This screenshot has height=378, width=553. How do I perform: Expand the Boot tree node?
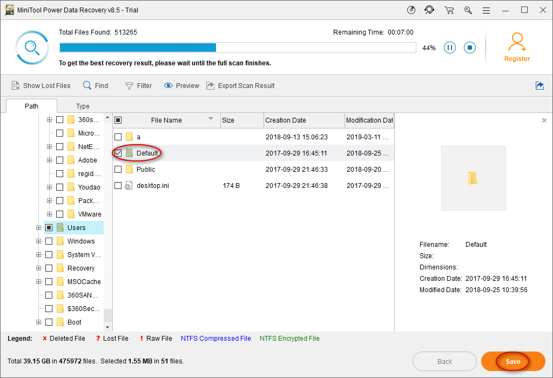38,322
